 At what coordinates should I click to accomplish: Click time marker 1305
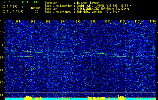pos(77,21)
